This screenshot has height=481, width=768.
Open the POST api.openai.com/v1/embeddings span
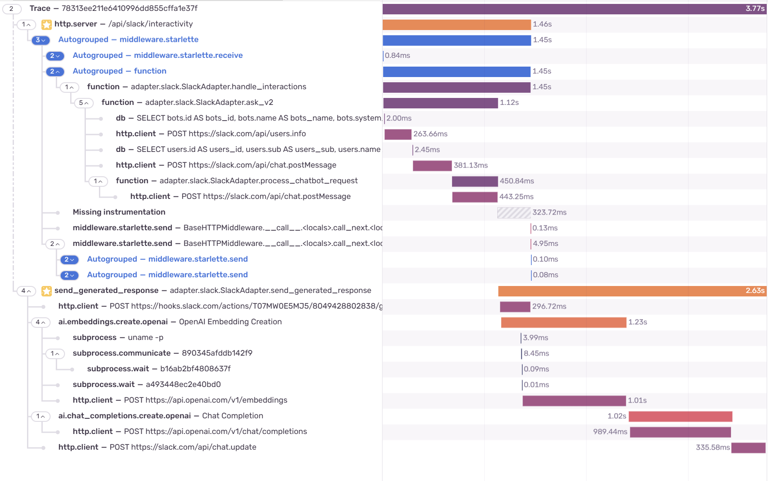point(180,400)
